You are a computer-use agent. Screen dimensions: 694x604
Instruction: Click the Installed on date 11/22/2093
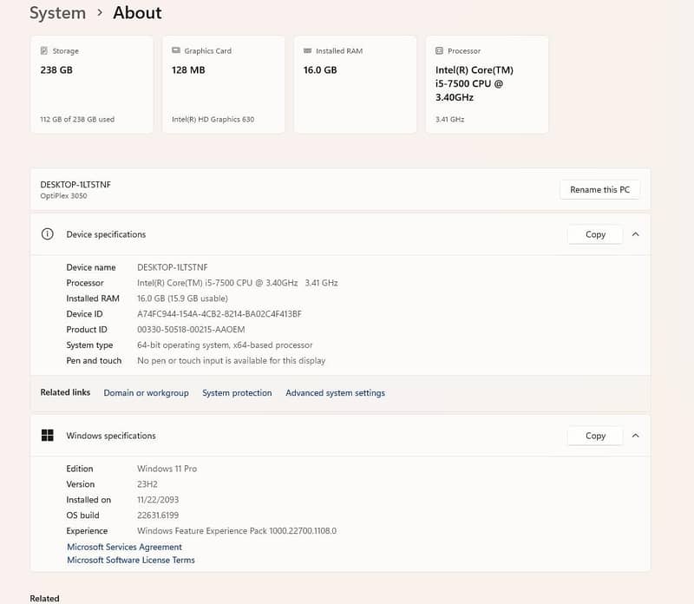(x=158, y=500)
